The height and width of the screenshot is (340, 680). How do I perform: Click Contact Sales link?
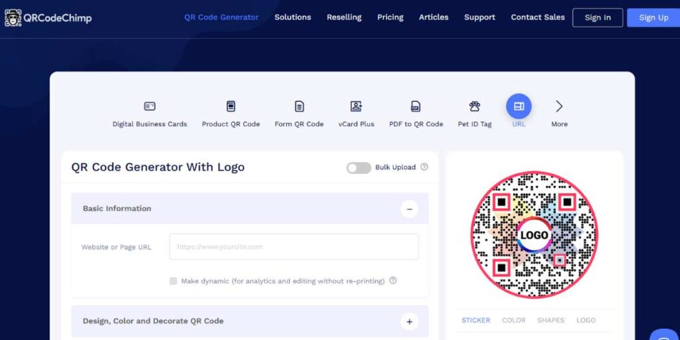coord(538,17)
